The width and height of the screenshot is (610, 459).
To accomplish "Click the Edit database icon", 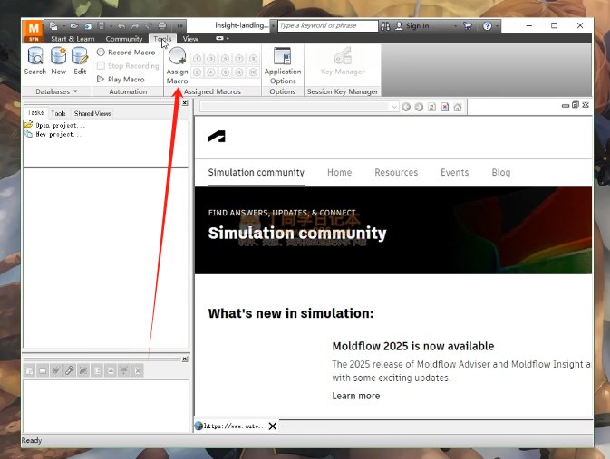I will pos(80,61).
